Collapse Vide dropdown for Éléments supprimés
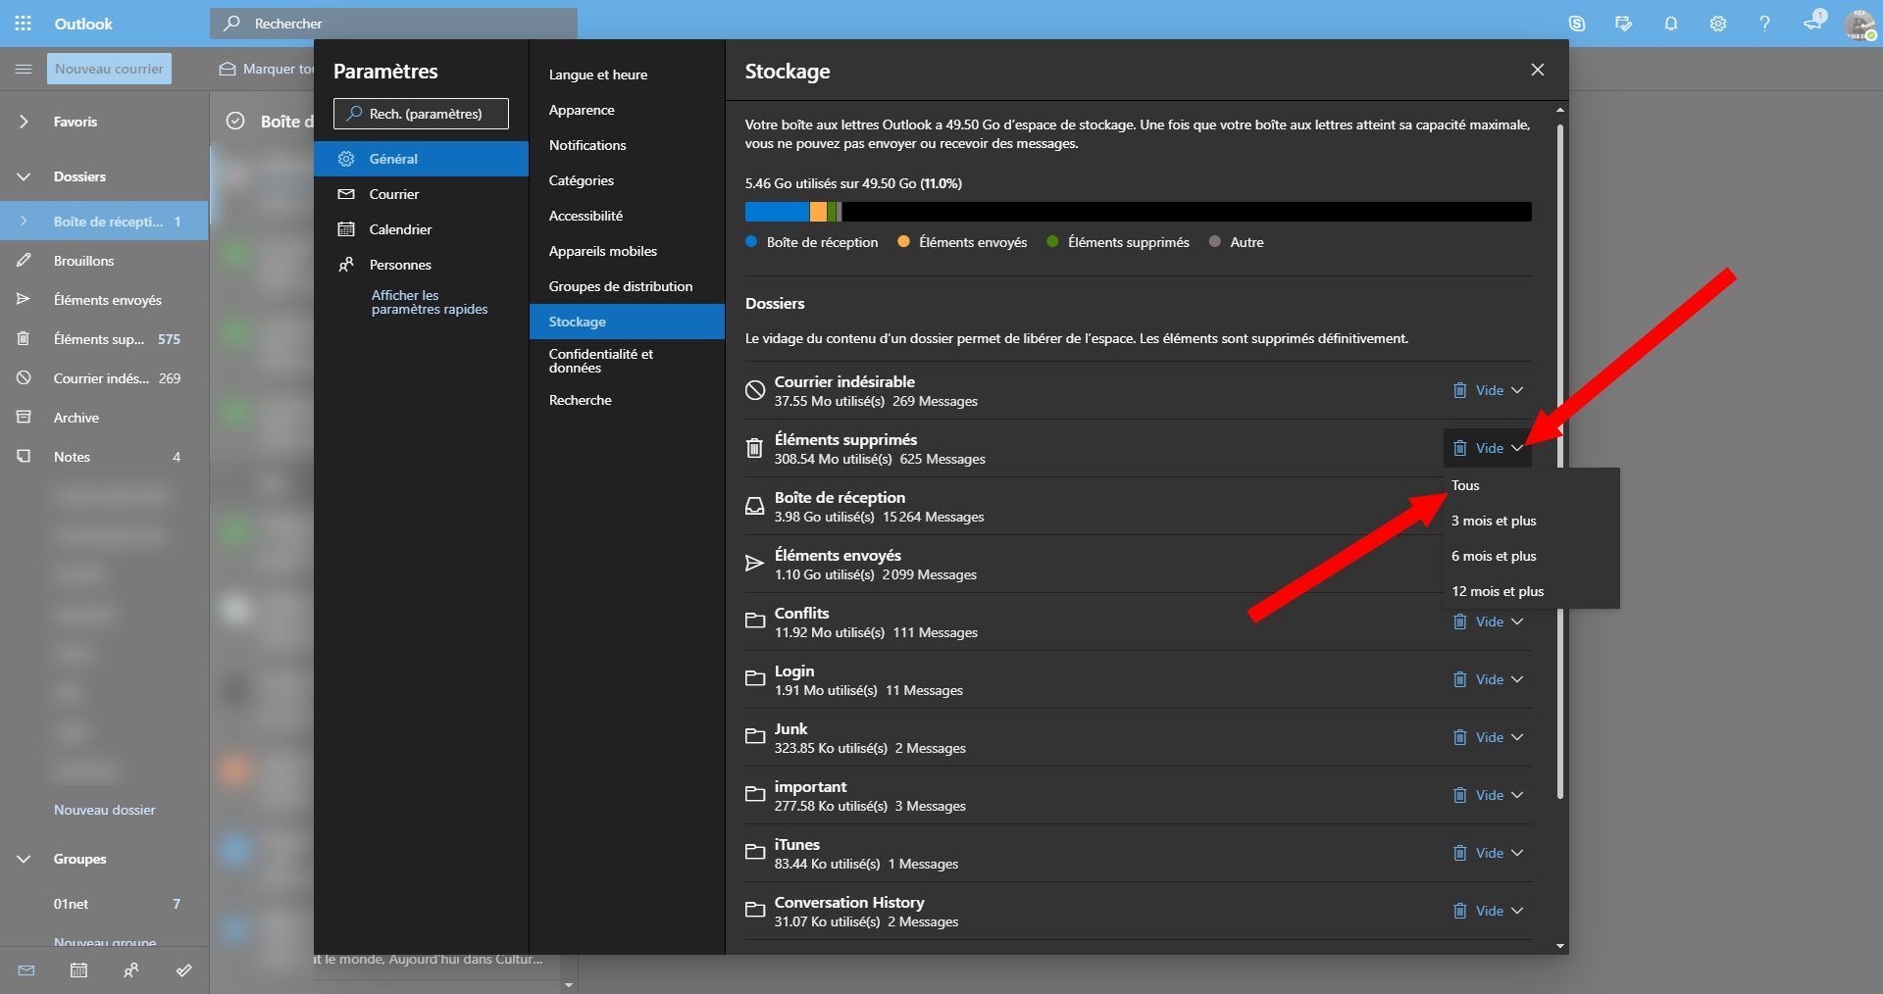This screenshot has height=994, width=1883. point(1517,448)
